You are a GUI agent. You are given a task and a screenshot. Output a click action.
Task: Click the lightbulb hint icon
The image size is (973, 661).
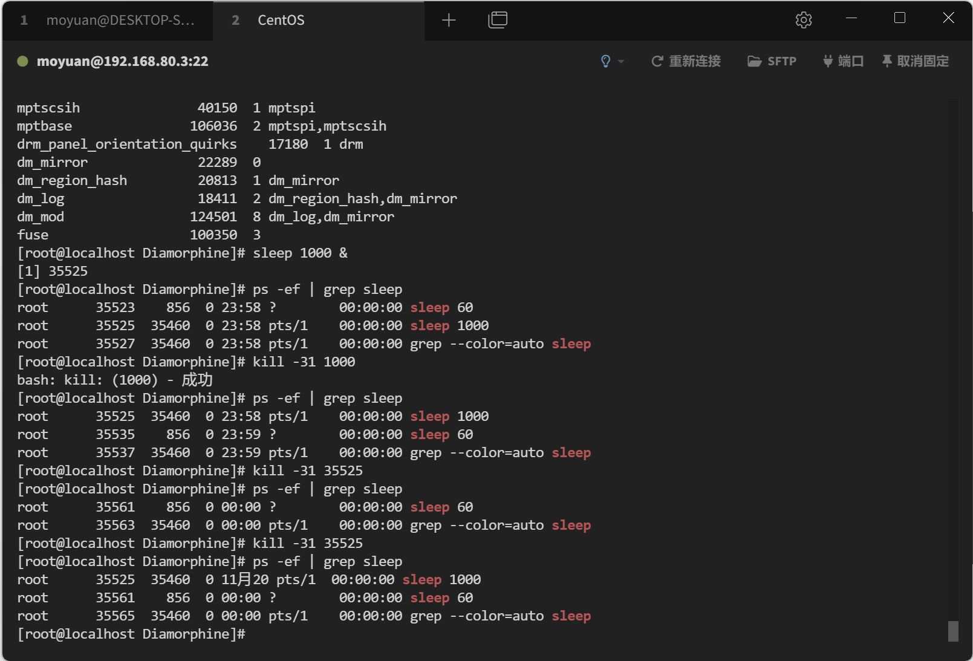pos(605,61)
